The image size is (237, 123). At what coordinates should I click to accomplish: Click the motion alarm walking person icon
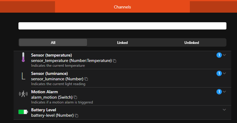(23, 94)
